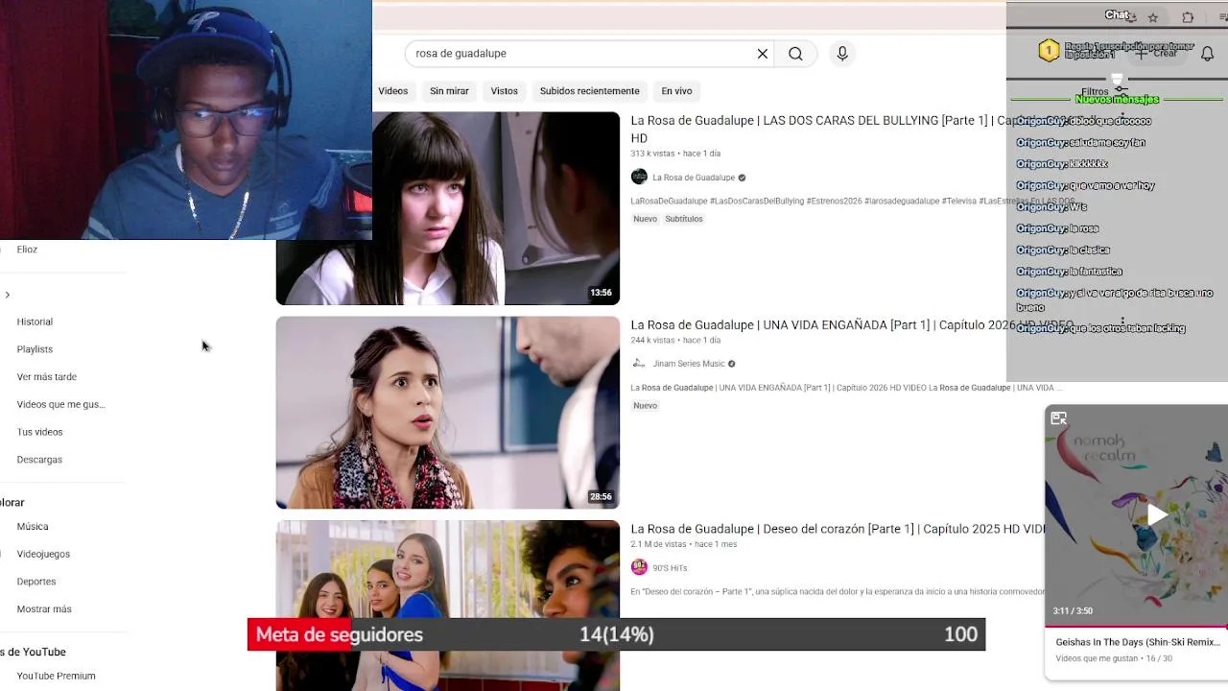This screenshot has width=1228, height=691.
Task: Open the notifications bell
Action: click(1207, 54)
